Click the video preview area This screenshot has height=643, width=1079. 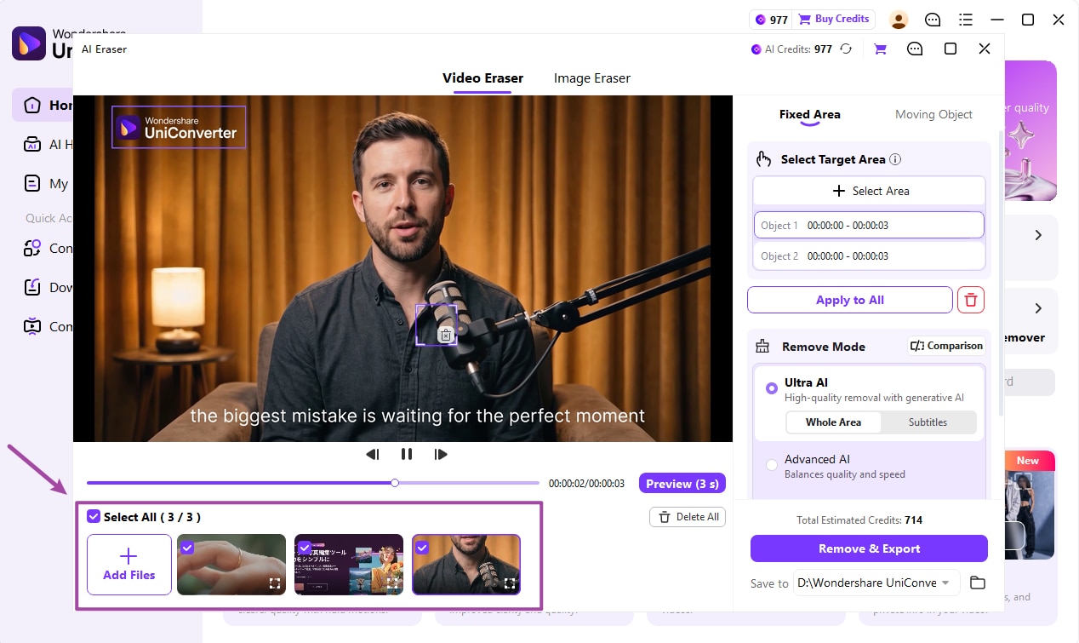[402, 268]
